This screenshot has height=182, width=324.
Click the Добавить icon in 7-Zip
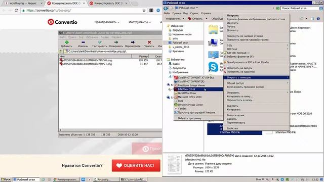(66, 42)
